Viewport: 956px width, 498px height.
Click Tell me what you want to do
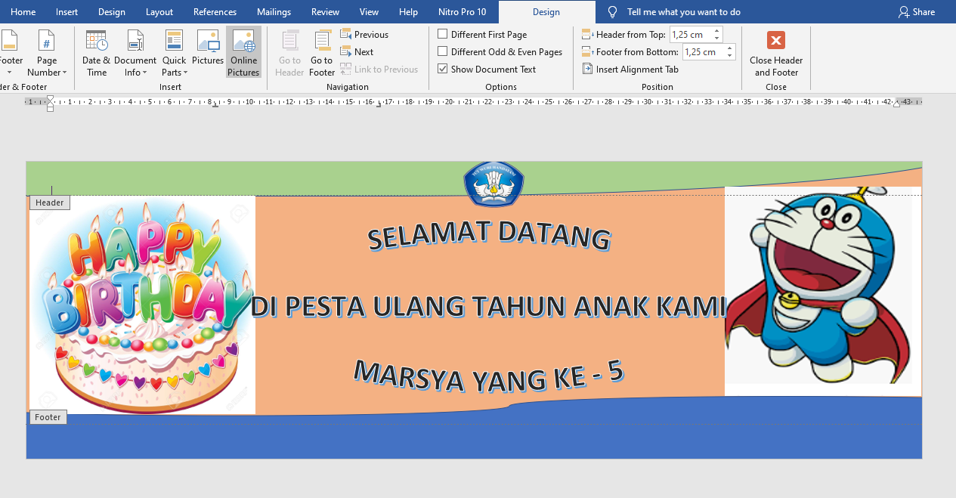[x=684, y=12]
